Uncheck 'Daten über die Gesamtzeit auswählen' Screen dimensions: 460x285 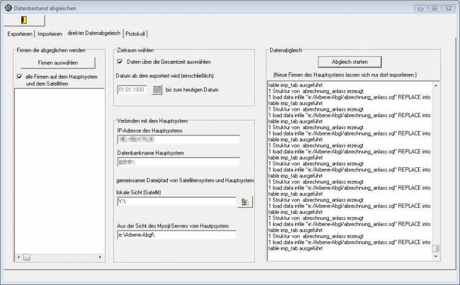pyautogui.click(x=120, y=61)
